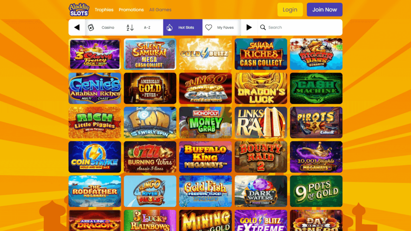Go to All Games page
This screenshot has height=231, width=411.
[160, 10]
